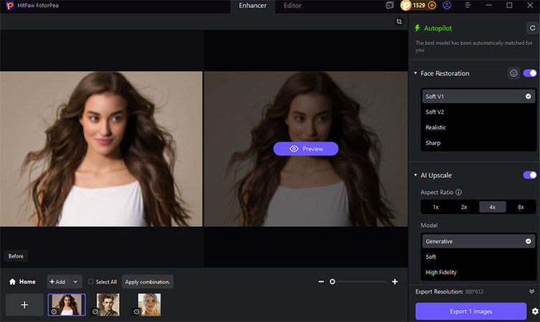Collapse the Face Restoration section
The width and height of the screenshot is (540, 322).
point(415,74)
